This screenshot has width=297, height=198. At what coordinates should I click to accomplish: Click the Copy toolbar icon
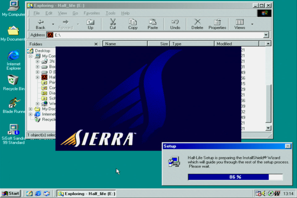(132, 22)
